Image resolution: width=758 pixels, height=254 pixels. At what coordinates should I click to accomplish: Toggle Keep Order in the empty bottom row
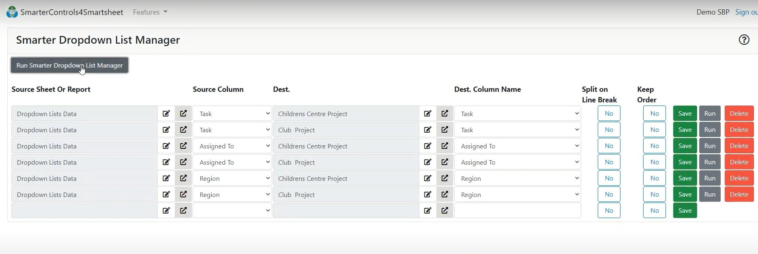click(654, 211)
